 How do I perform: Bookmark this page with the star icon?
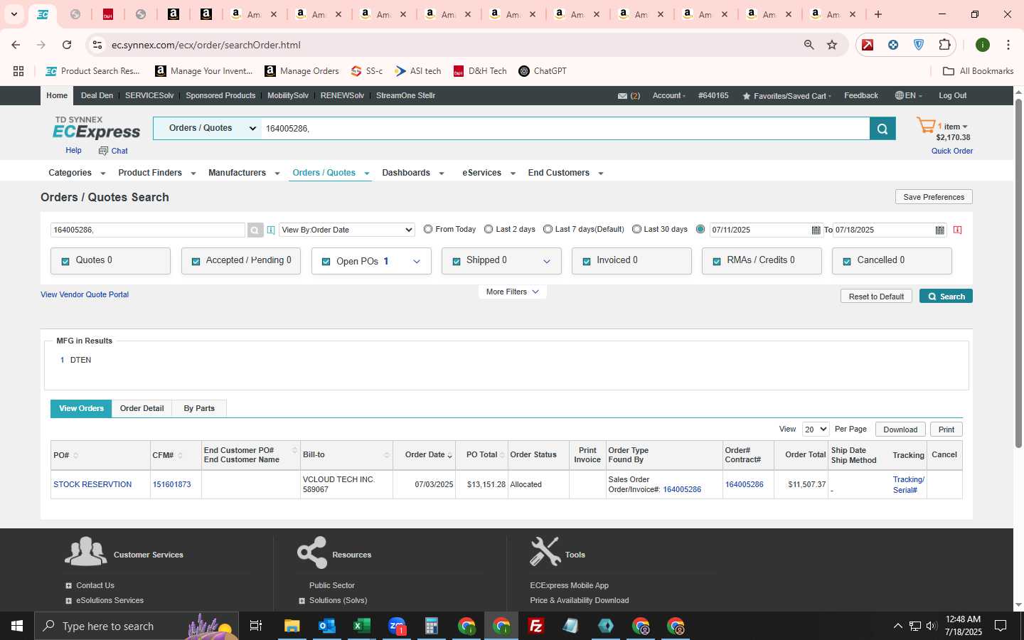tap(832, 45)
